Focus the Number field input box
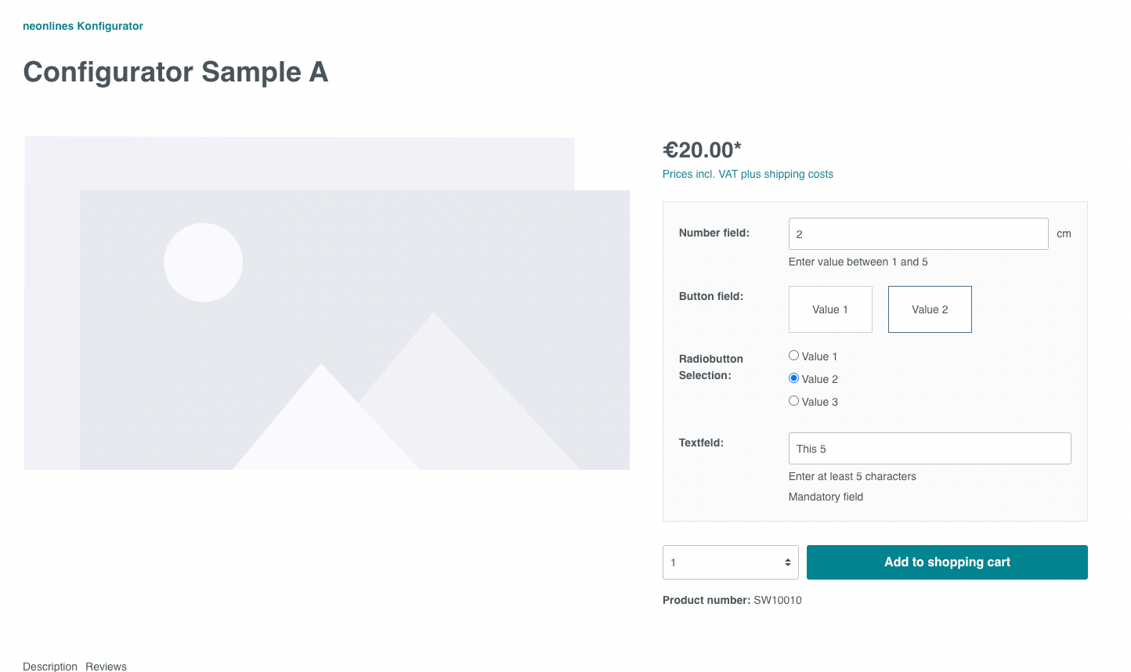 pos(918,234)
